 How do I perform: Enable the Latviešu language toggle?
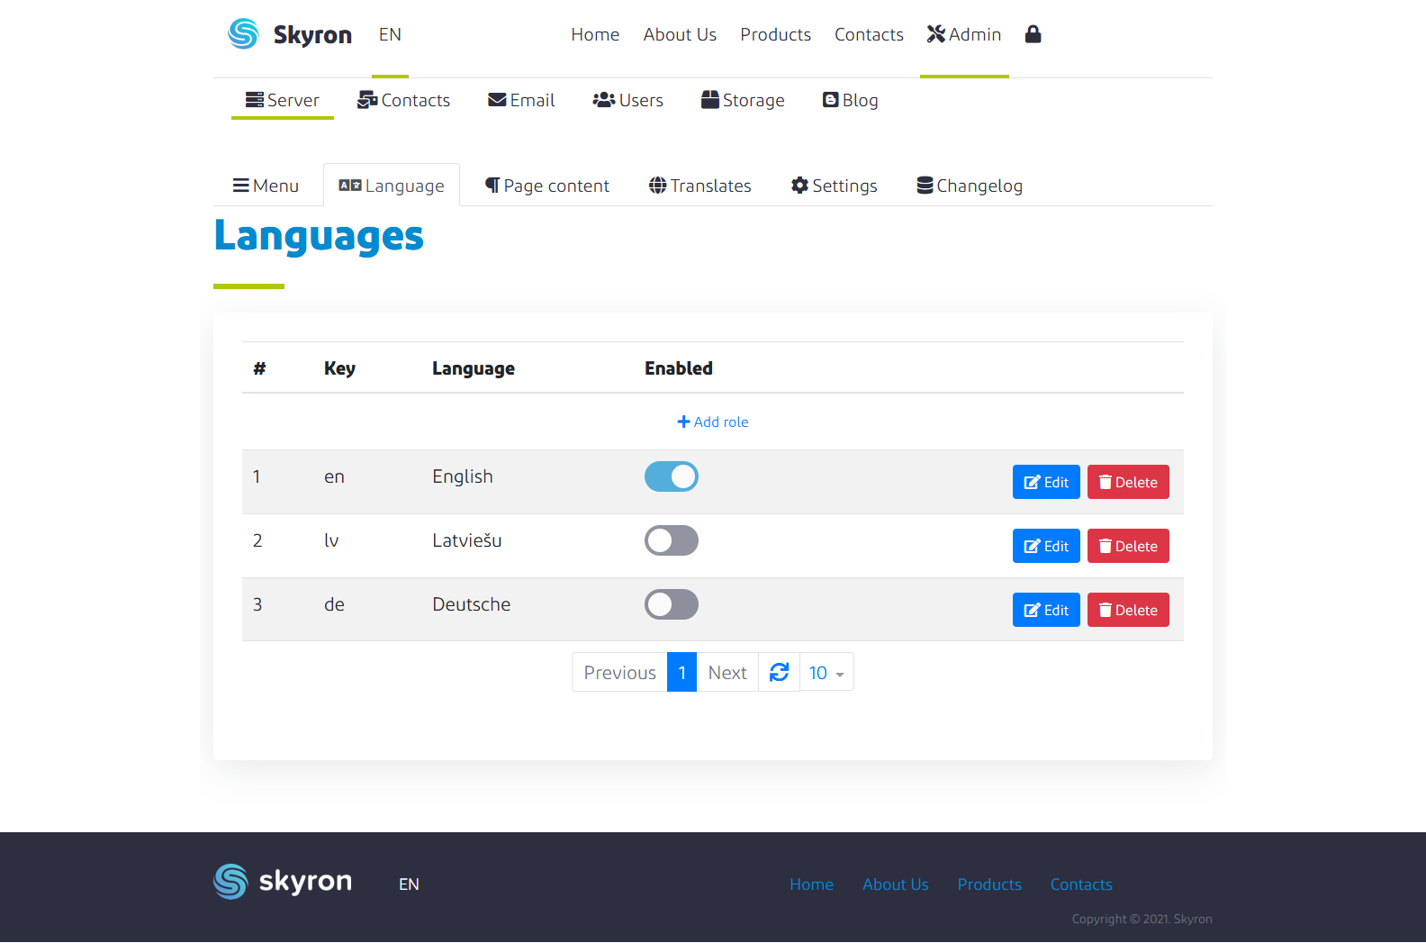[x=672, y=540]
